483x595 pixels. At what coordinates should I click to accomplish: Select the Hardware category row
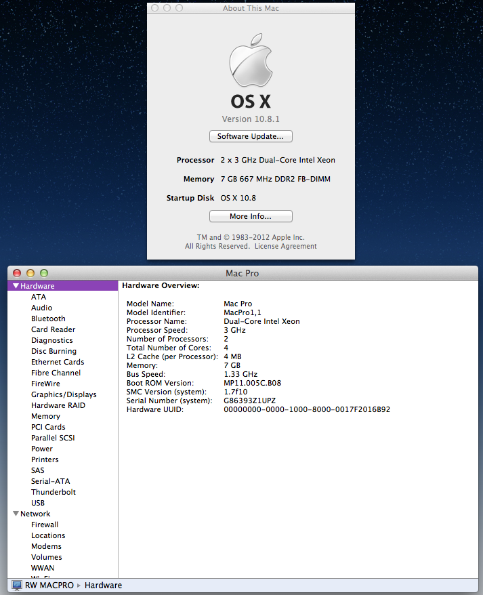pos(62,286)
